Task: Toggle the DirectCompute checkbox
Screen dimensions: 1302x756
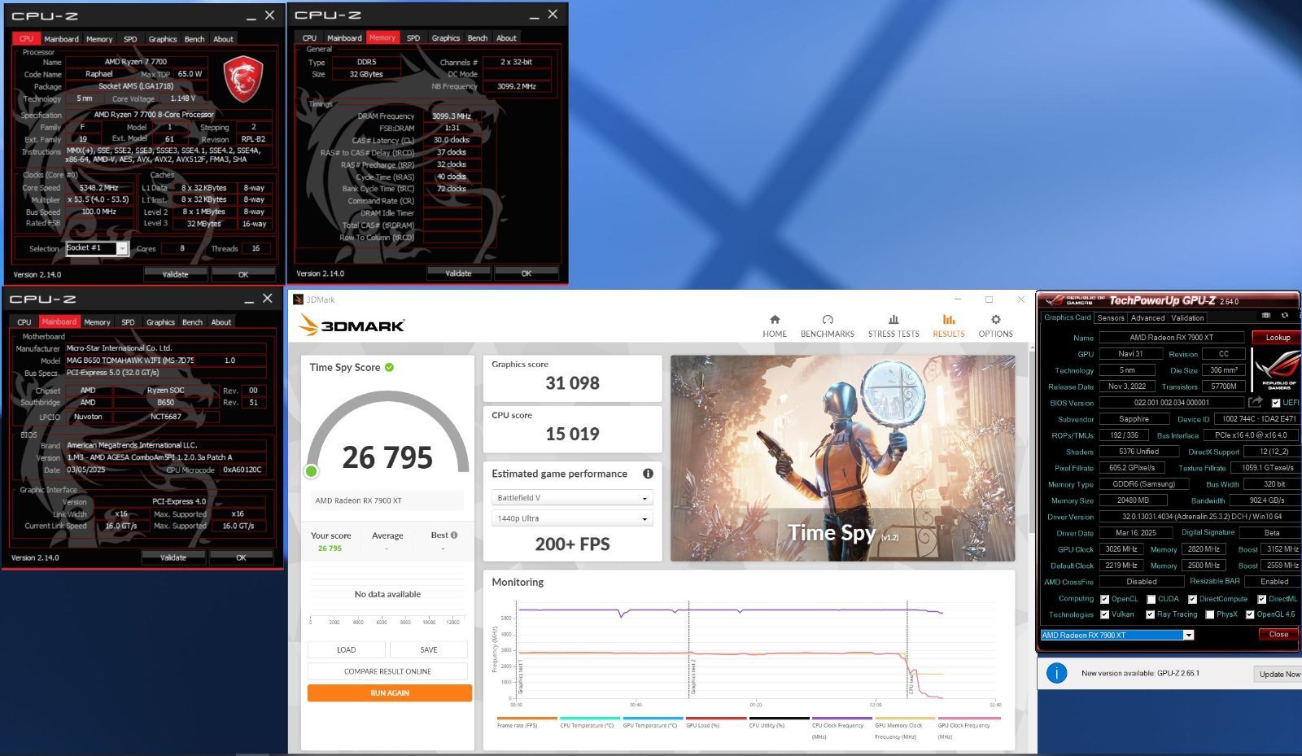Action: (x=1192, y=599)
